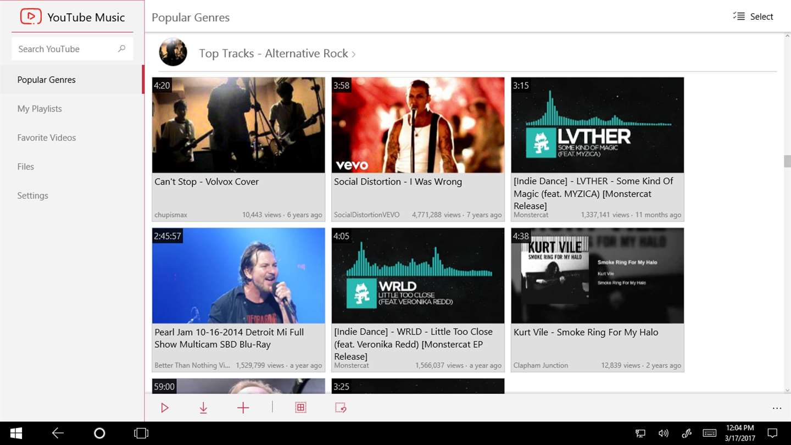This screenshot has width=791, height=445.
Task: Open My Playlists in the sidebar
Action: point(72,109)
